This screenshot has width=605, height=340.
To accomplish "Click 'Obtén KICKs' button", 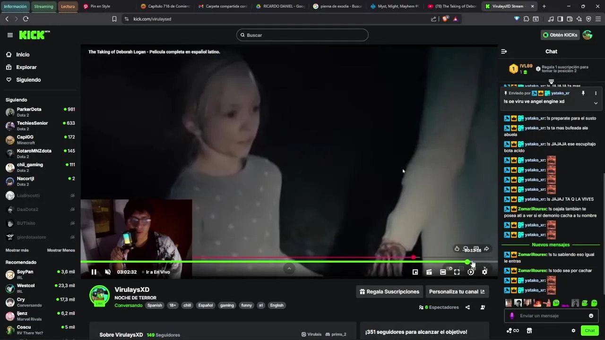I will tap(560, 35).
